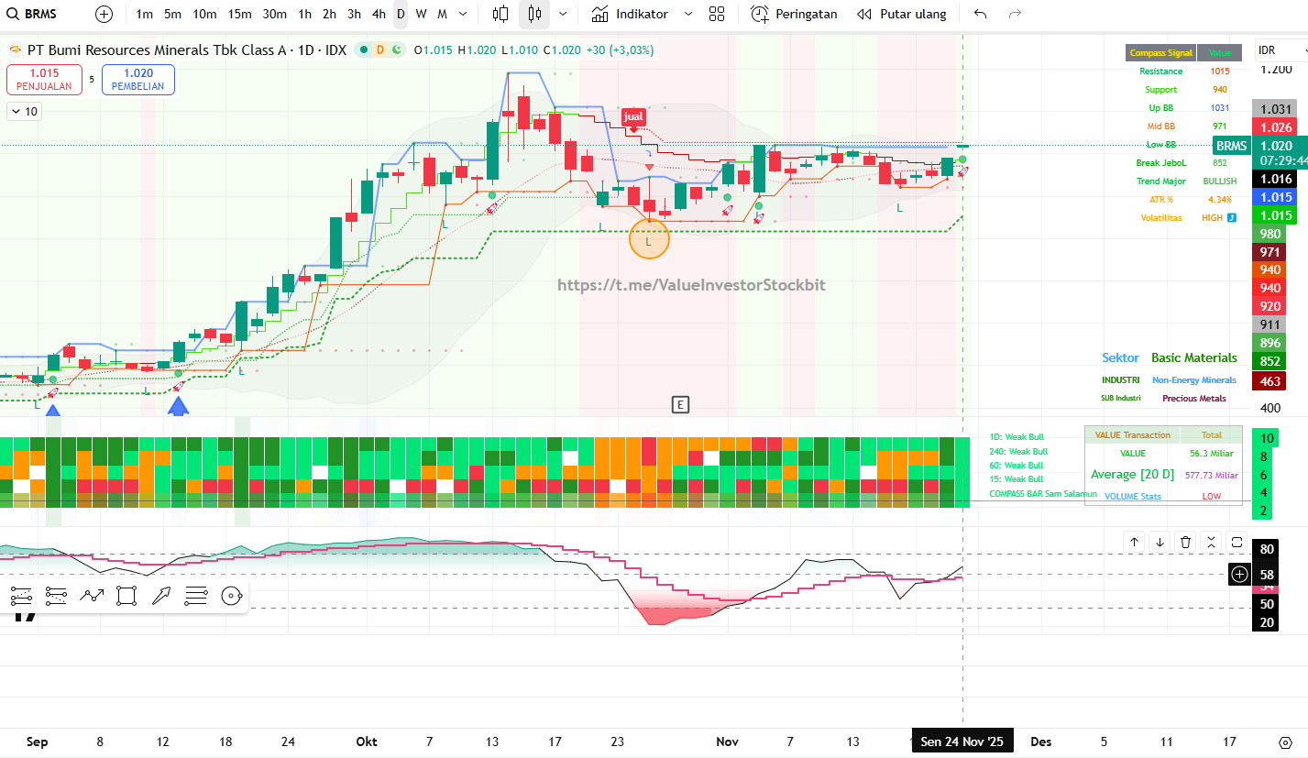
Task: Move indicator pane down arrow
Action: pos(1160,542)
